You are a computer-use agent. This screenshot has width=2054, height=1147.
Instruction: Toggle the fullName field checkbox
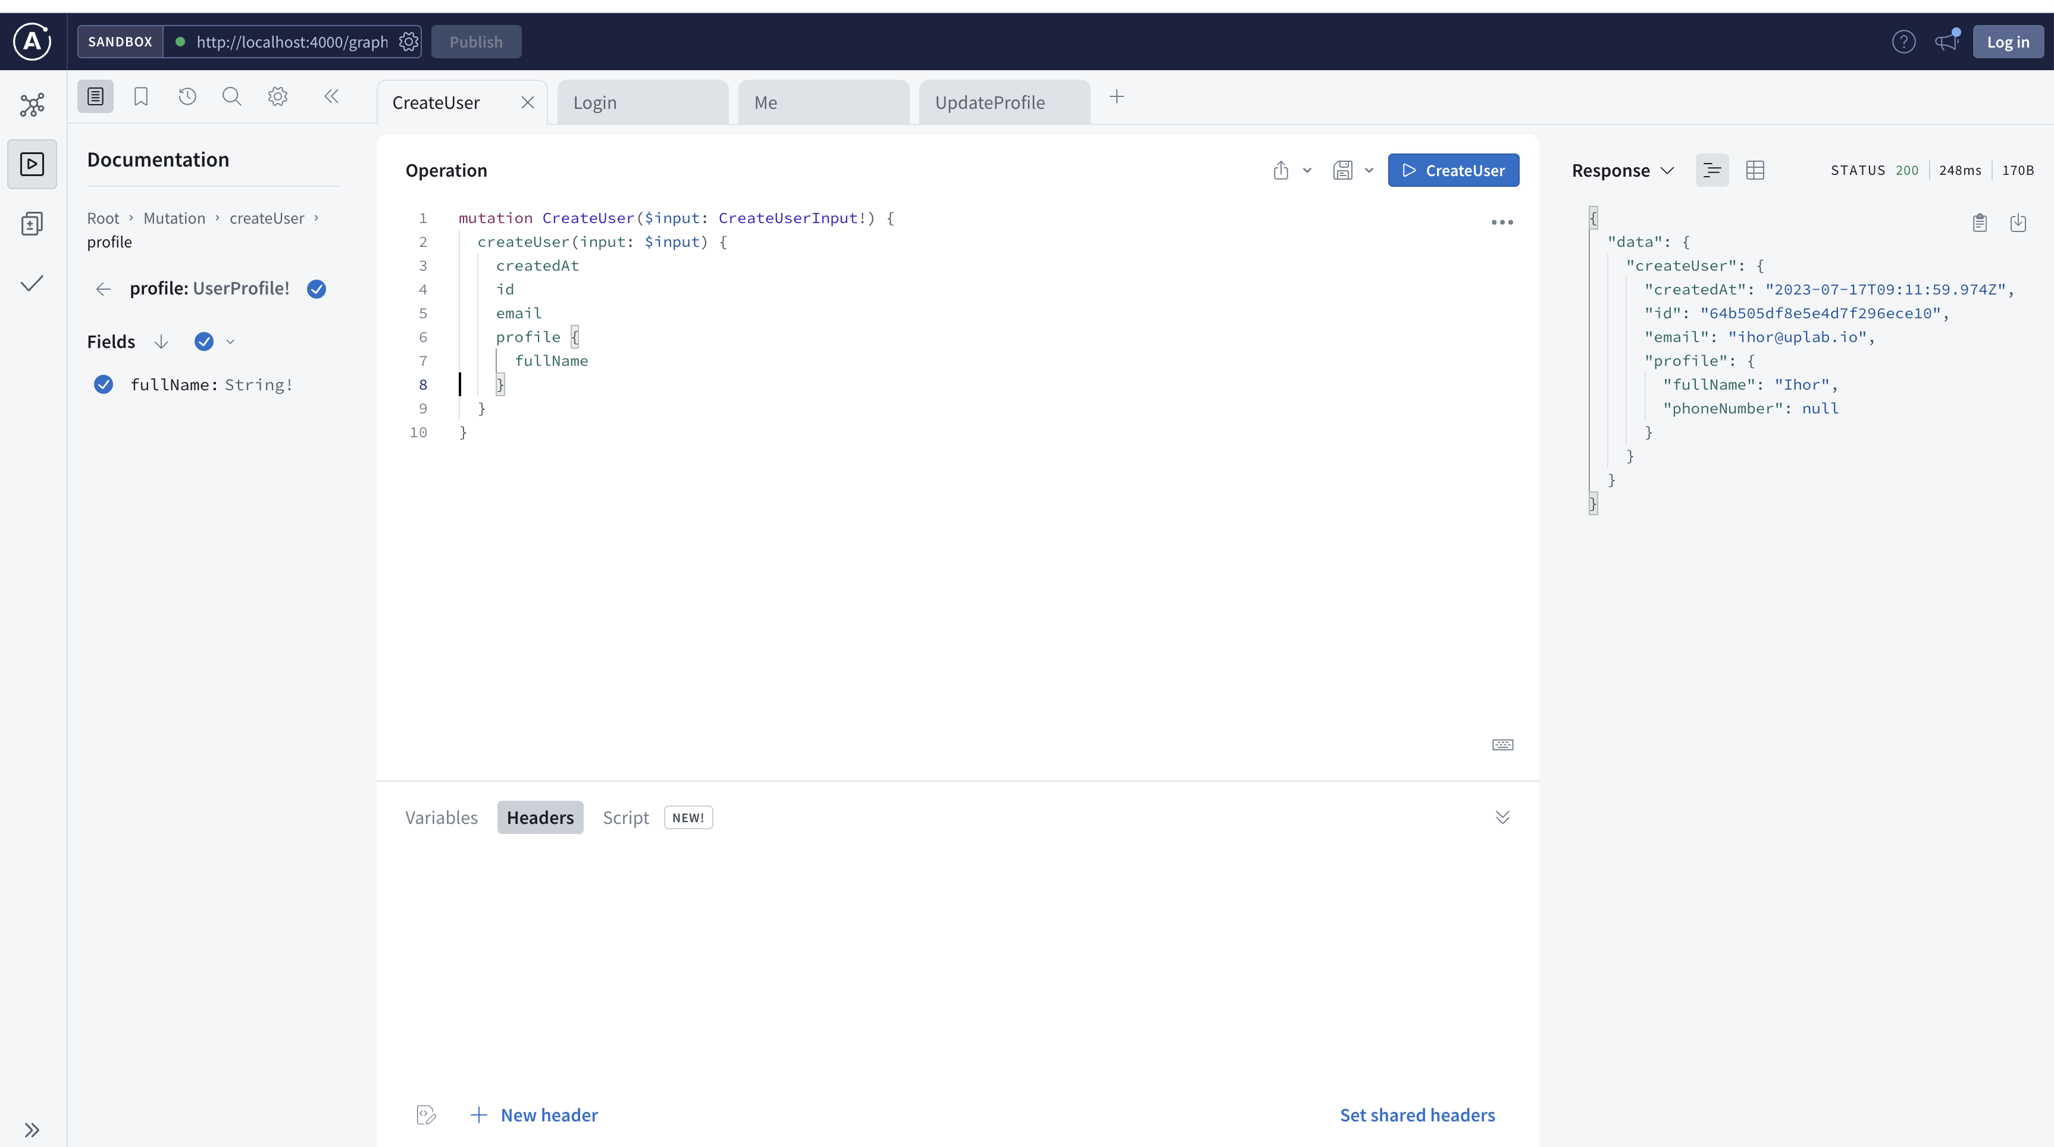click(x=104, y=384)
